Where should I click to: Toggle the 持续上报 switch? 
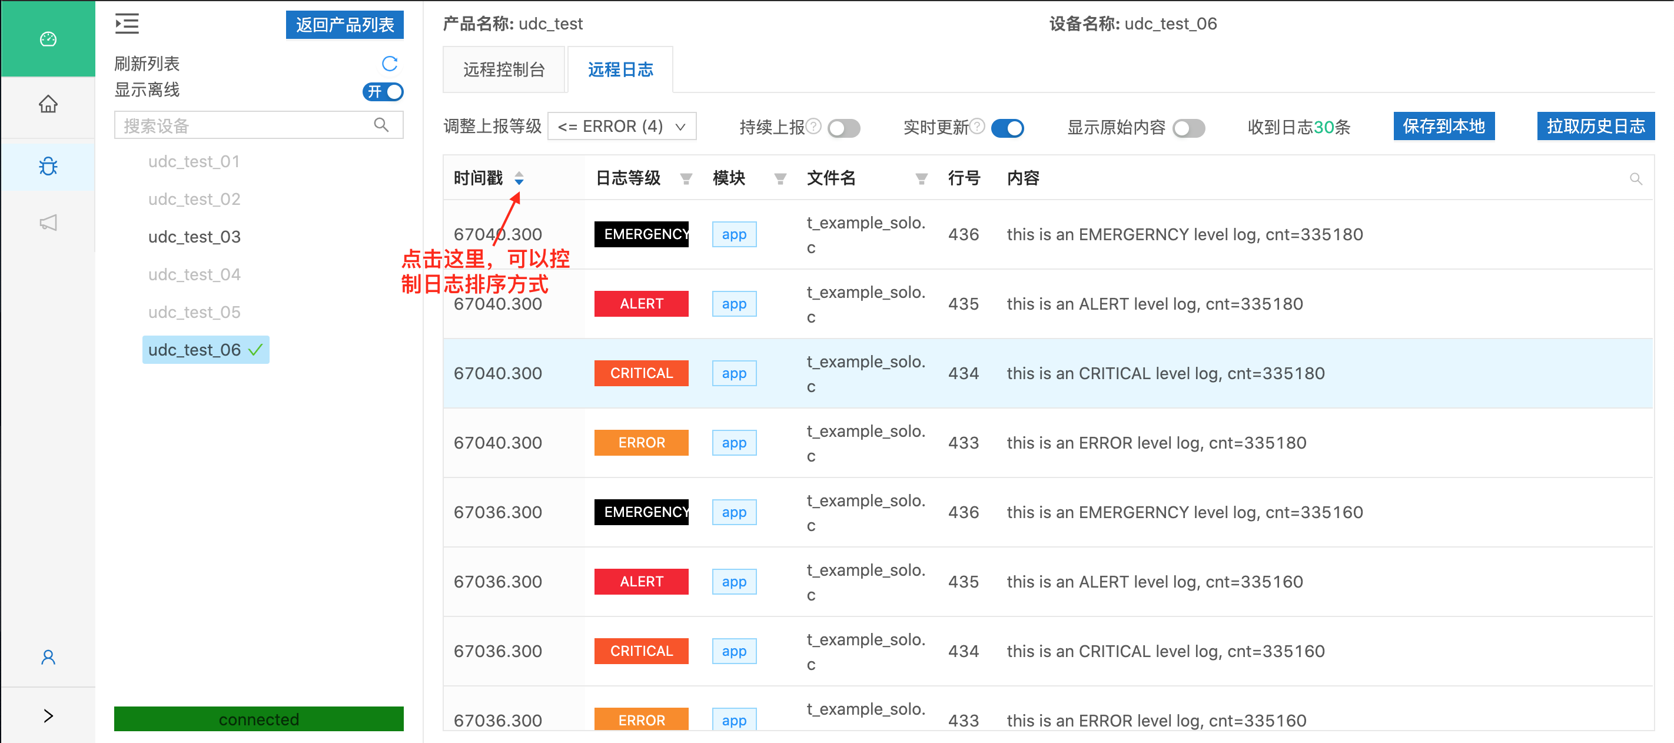click(843, 128)
